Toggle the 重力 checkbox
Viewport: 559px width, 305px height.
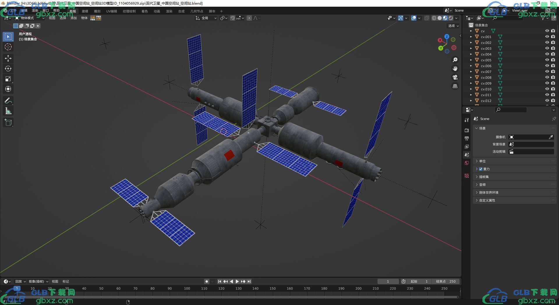(x=481, y=169)
